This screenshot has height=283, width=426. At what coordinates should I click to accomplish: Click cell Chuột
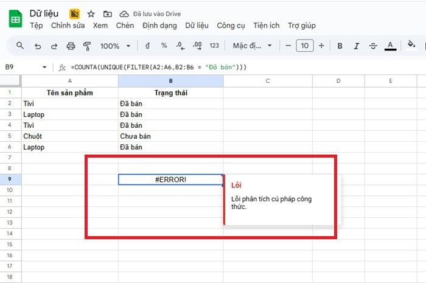click(70, 136)
